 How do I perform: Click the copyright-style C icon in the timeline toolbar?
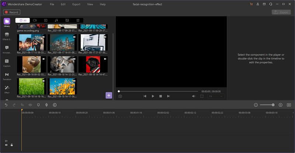(55, 105)
